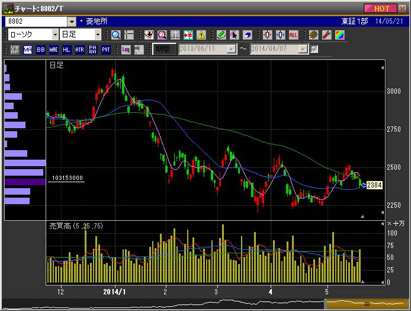Screen dimensions: 411x311
Task: Toggle the BB Bollinger Bands indicator
Action: tap(41, 49)
